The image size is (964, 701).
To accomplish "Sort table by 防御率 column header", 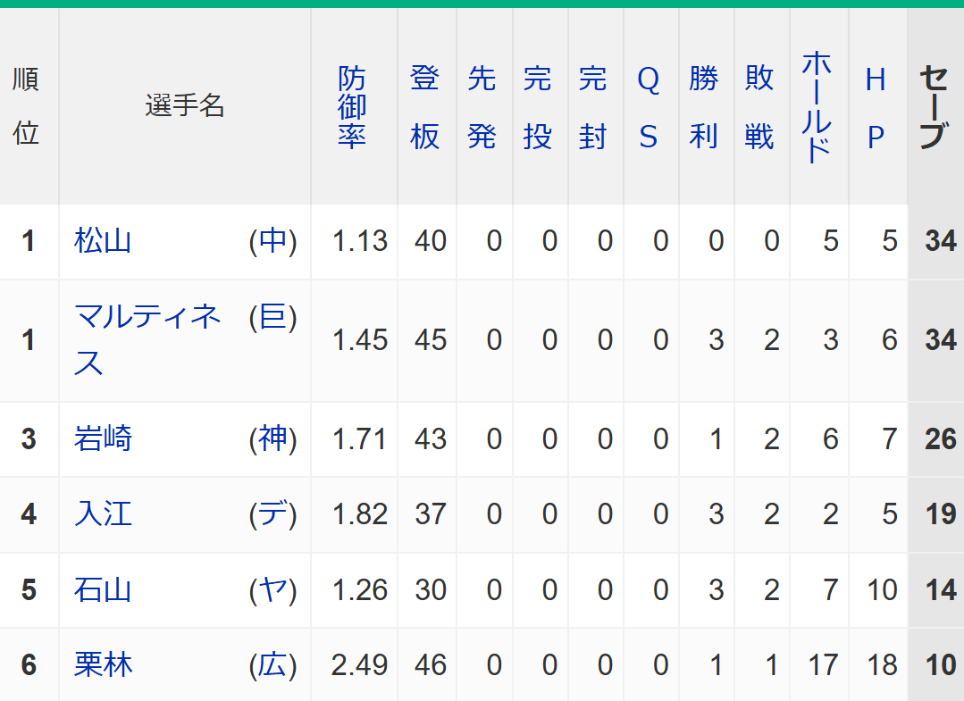I will pyautogui.click(x=352, y=107).
